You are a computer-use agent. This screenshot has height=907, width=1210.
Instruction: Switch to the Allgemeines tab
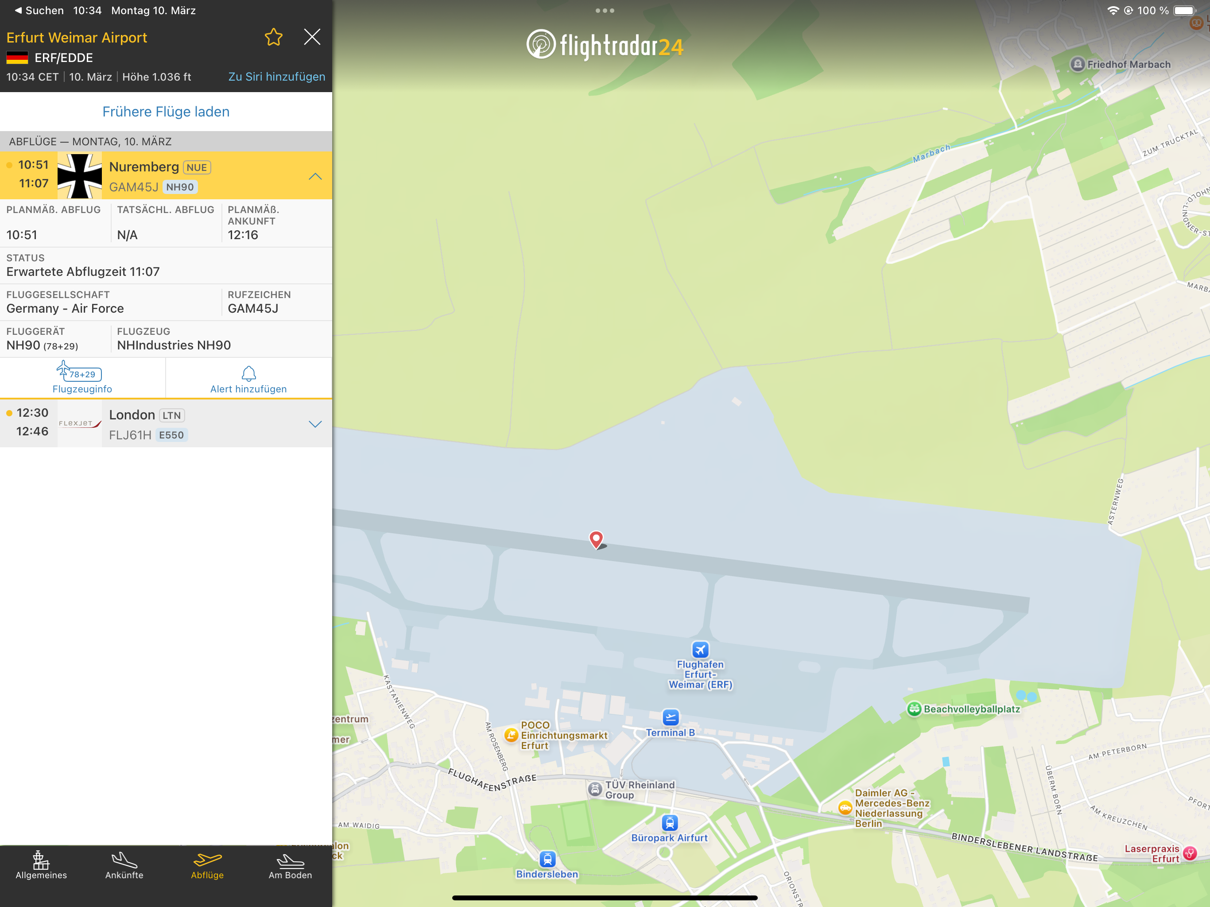click(41, 865)
